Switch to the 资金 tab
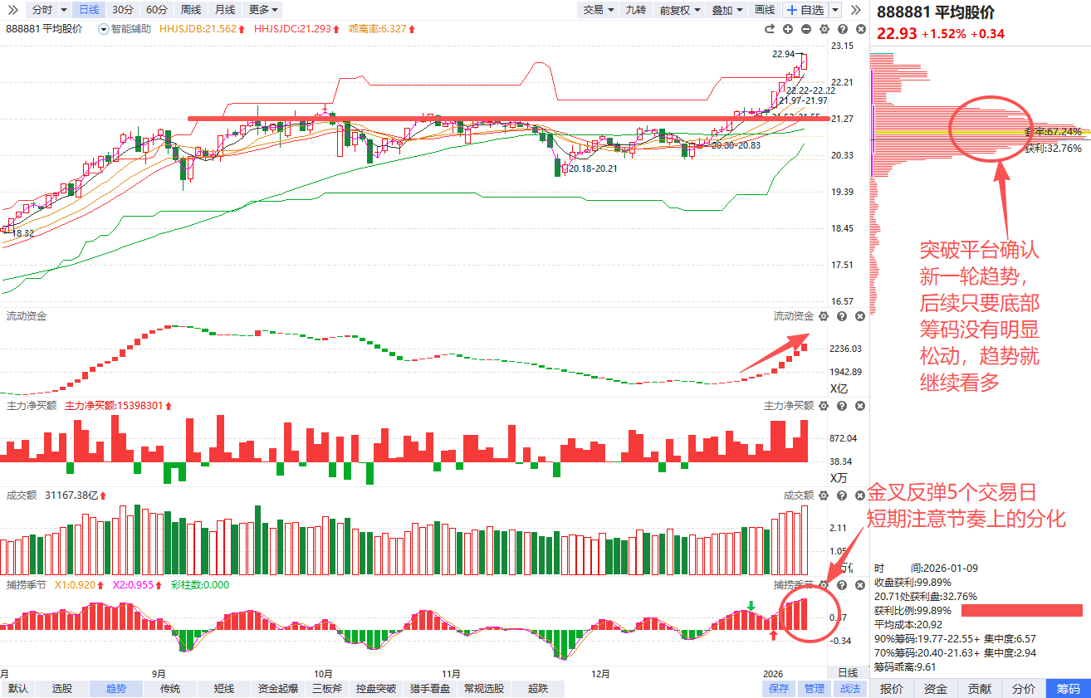This screenshot has height=698, width=1091. point(936,689)
